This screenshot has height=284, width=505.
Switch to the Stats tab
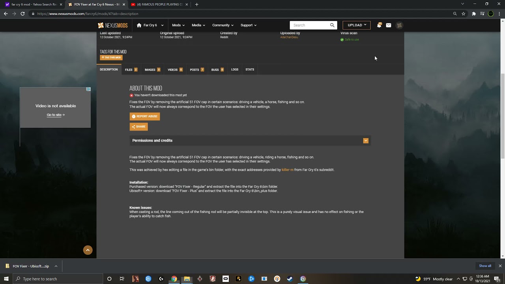pyautogui.click(x=250, y=69)
